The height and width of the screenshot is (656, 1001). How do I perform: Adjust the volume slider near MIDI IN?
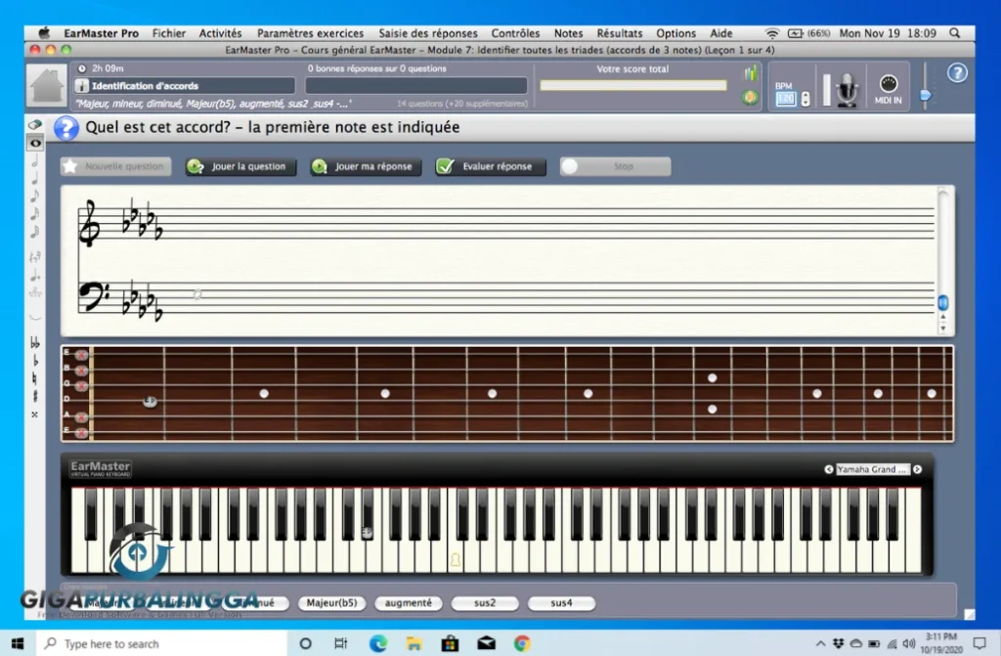924,95
